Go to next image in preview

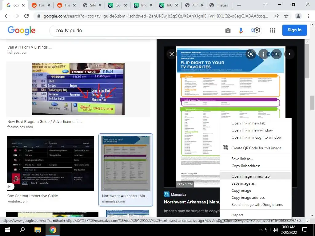pos(289,54)
